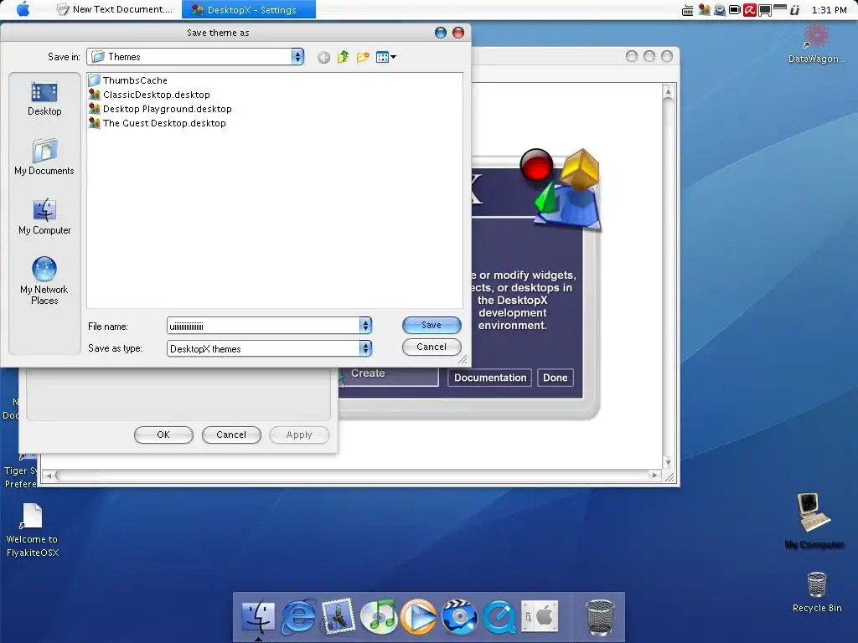Viewport: 858px width, 643px height.
Task: Click Cancel in the Settings dialog
Action: point(231,435)
